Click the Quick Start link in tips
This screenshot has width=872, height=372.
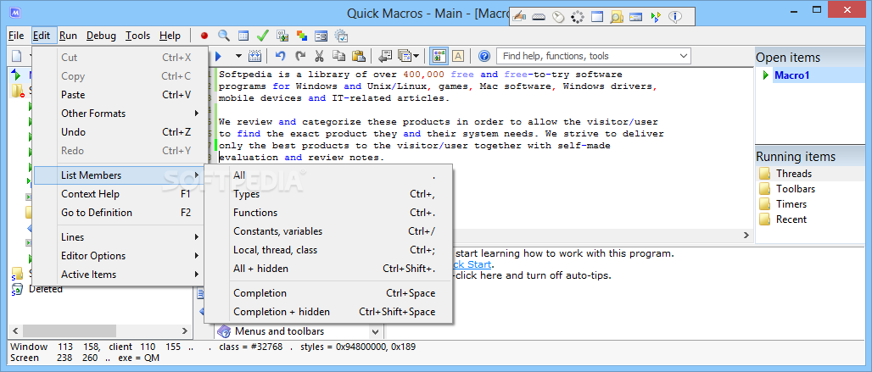click(472, 264)
